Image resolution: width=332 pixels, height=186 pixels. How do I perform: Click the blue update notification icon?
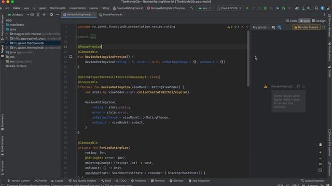click(322, 8)
